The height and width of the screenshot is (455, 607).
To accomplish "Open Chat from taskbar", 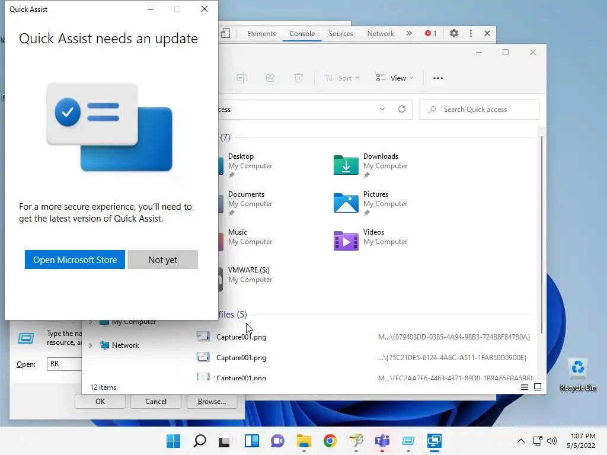I will (277, 441).
